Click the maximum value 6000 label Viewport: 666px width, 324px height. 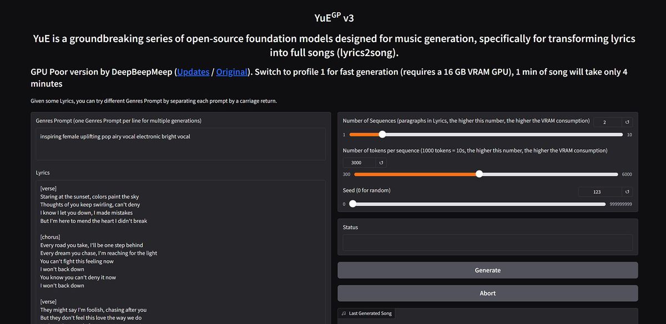point(627,174)
